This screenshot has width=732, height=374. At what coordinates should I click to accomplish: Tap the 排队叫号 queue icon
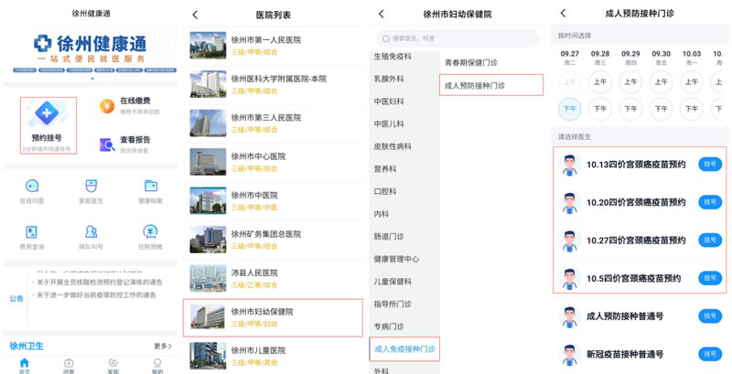(91, 231)
